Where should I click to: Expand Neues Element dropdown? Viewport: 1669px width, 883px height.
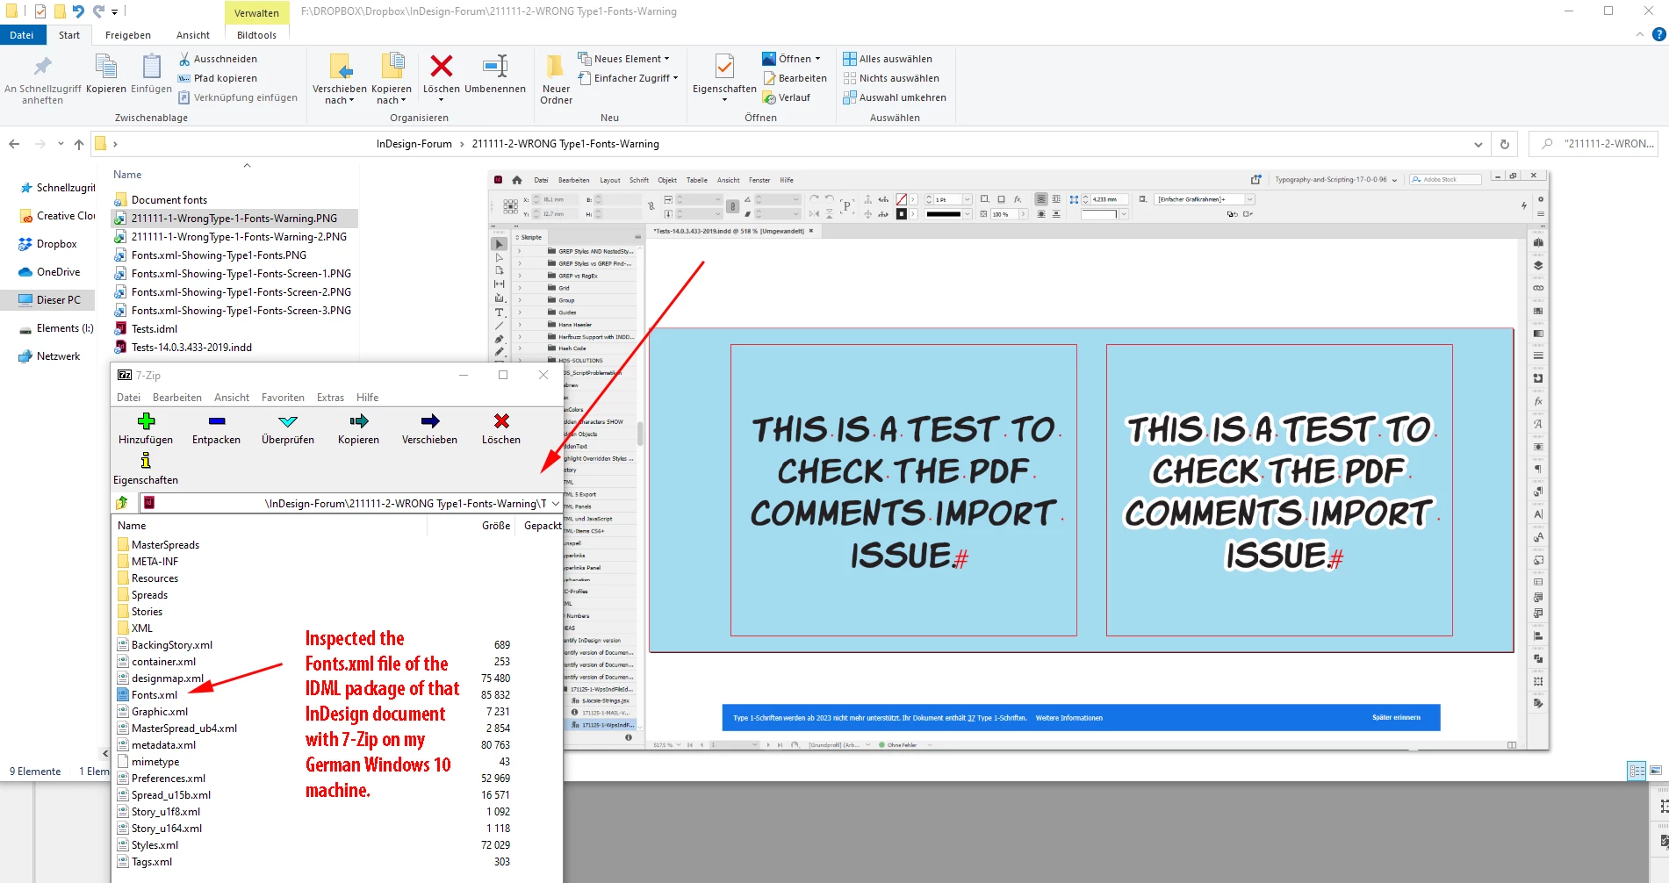coord(667,59)
